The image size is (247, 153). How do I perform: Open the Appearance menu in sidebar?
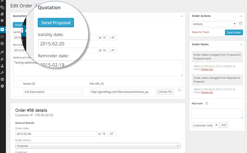click(2, 52)
